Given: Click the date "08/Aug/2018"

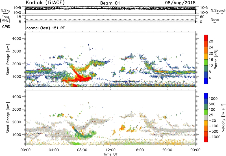Looking at the screenshot, I should click(x=180, y=3).
